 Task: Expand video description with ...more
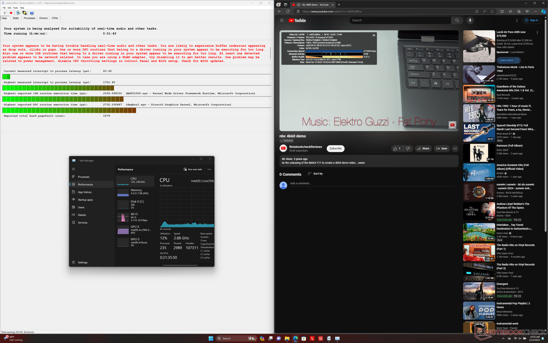(x=360, y=163)
